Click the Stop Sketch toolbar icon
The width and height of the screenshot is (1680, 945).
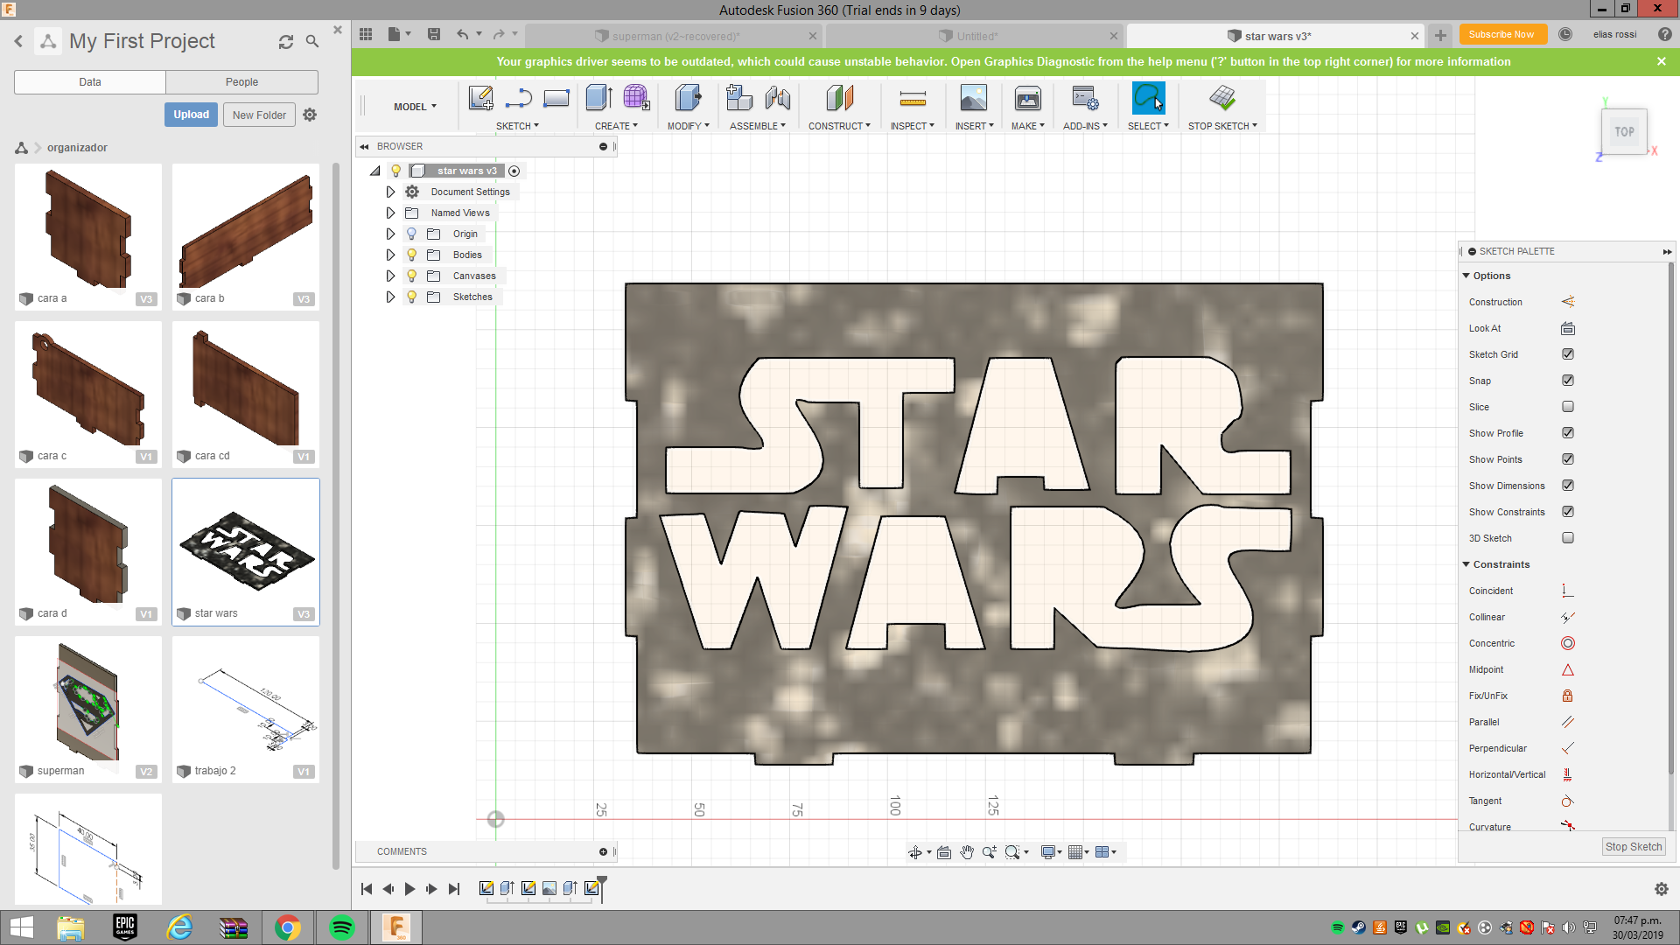[1222, 98]
